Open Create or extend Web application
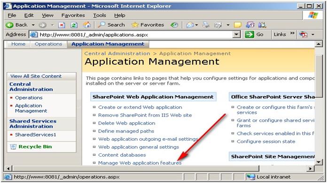327x183 pixels. (140, 107)
